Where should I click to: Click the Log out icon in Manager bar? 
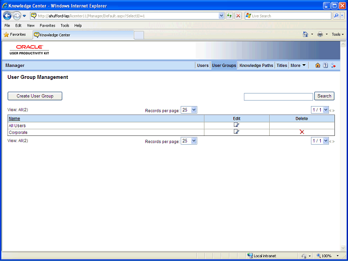pos(333,65)
